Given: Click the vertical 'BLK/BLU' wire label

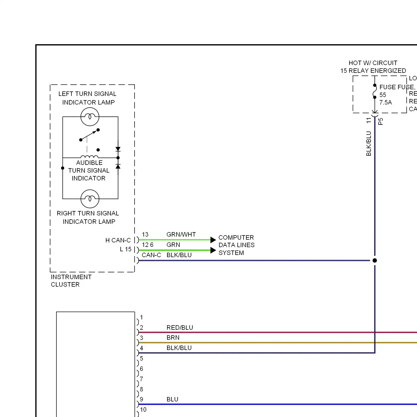Looking at the screenshot, I should tap(369, 143).
